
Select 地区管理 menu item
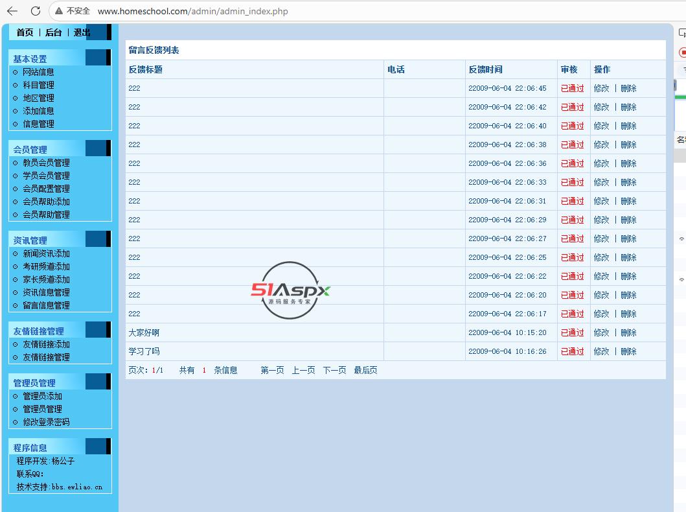click(x=38, y=98)
